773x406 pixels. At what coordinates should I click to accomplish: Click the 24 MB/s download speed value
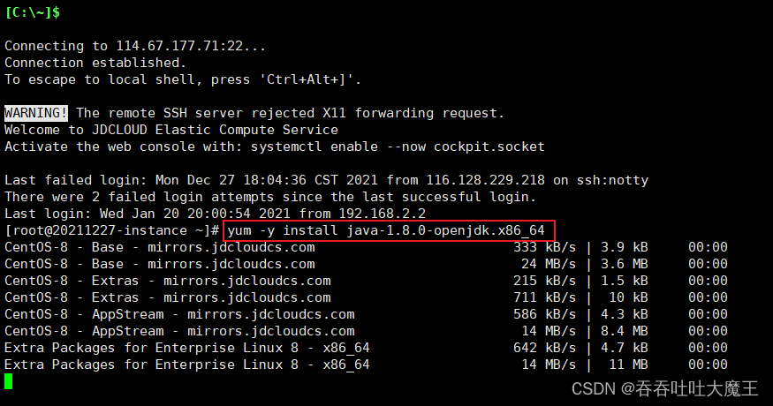click(549, 264)
